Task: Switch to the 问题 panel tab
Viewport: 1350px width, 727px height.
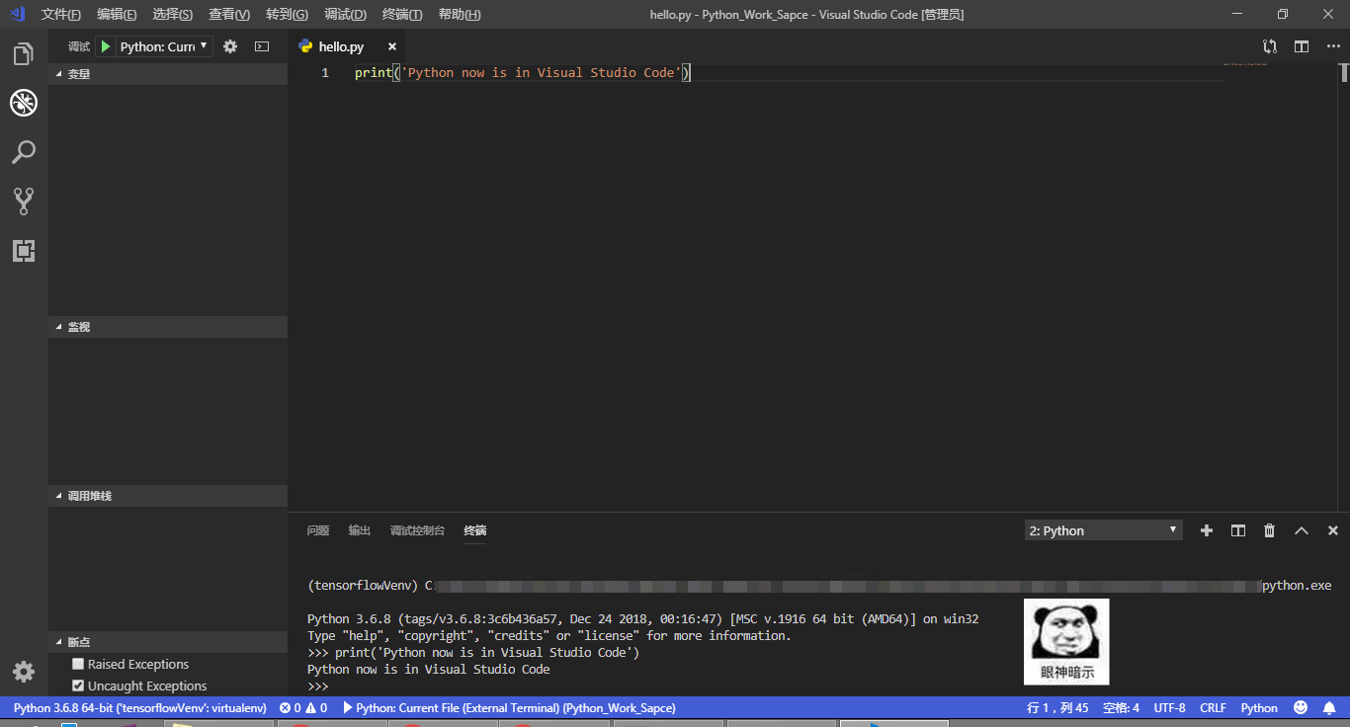Action: (x=317, y=530)
